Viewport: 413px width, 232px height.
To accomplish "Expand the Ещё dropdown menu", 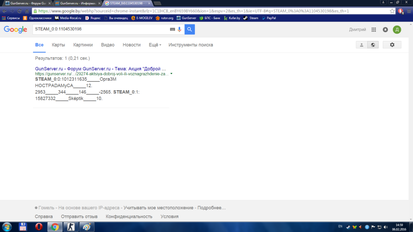I will (155, 45).
